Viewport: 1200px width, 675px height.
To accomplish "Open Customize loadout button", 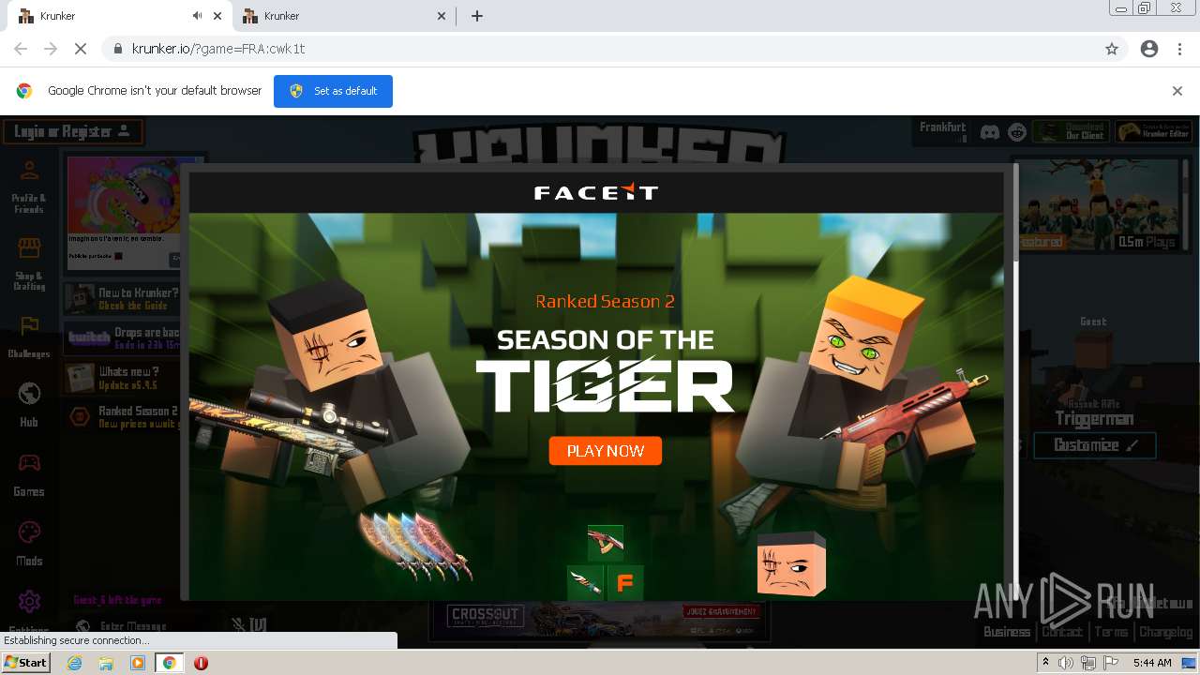I will point(1095,445).
